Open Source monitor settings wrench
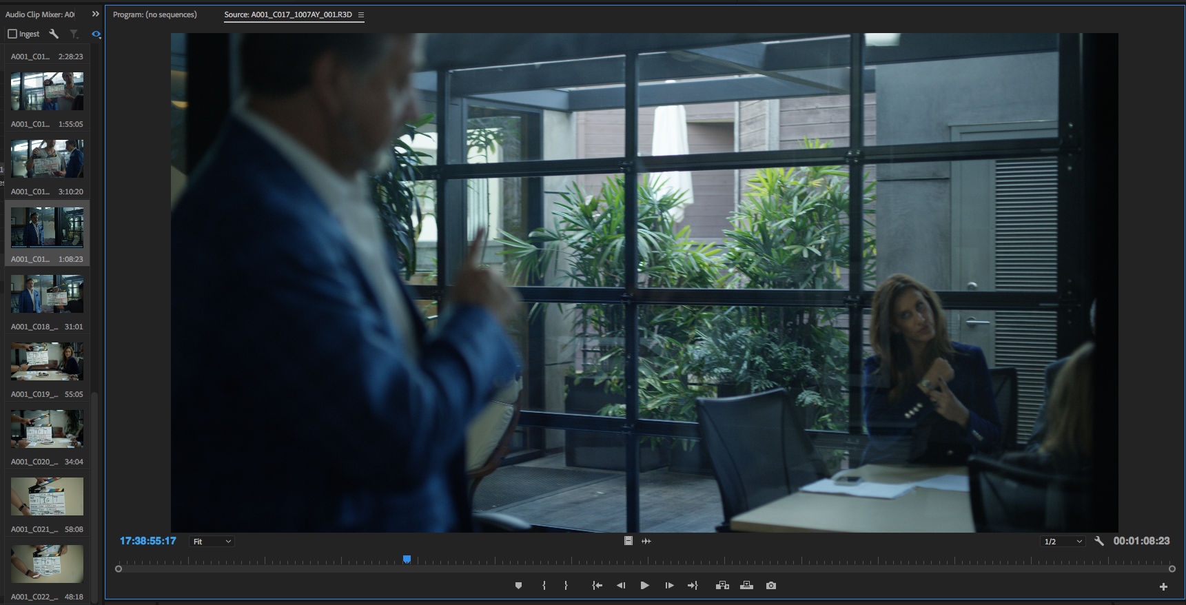This screenshot has width=1186, height=605. click(x=1099, y=541)
